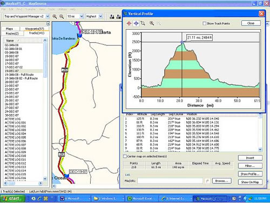Image resolution: width=270 pixels, height=203 pixels.
Task: Click the DEC-19-07 waypoint flag on map
Action: tap(66, 175)
